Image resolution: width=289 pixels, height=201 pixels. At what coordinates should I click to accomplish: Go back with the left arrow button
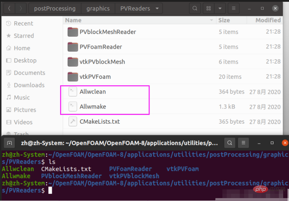tap(9, 8)
